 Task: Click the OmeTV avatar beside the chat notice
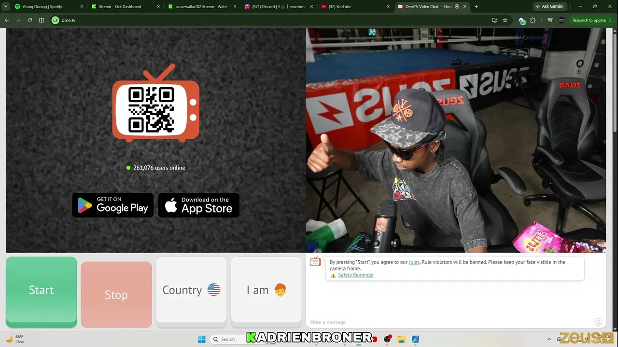click(x=315, y=262)
